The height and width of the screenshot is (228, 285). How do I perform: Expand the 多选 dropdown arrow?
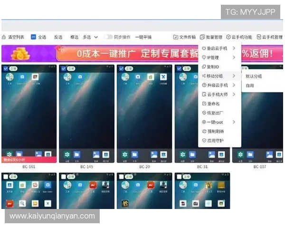pyautogui.click(x=96, y=37)
